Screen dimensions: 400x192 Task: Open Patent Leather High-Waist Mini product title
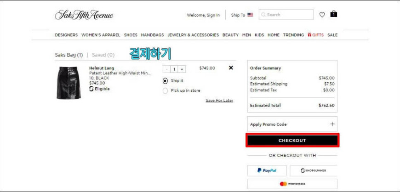point(120,73)
